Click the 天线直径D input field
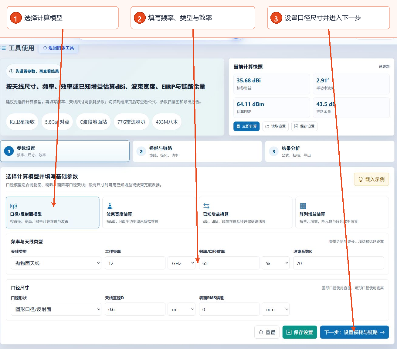 [x=135, y=309]
